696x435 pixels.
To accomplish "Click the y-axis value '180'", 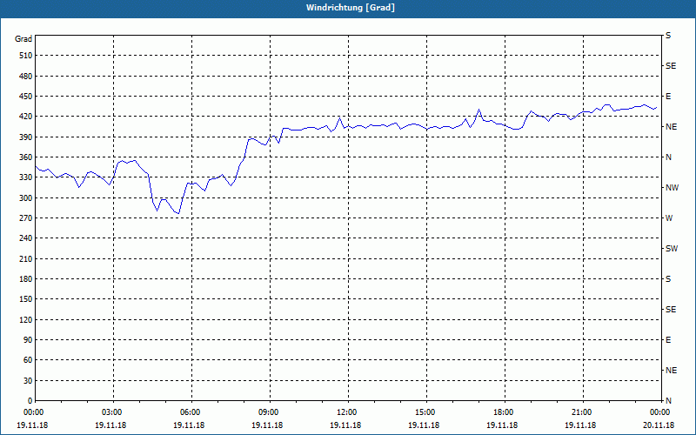I will click(26, 278).
